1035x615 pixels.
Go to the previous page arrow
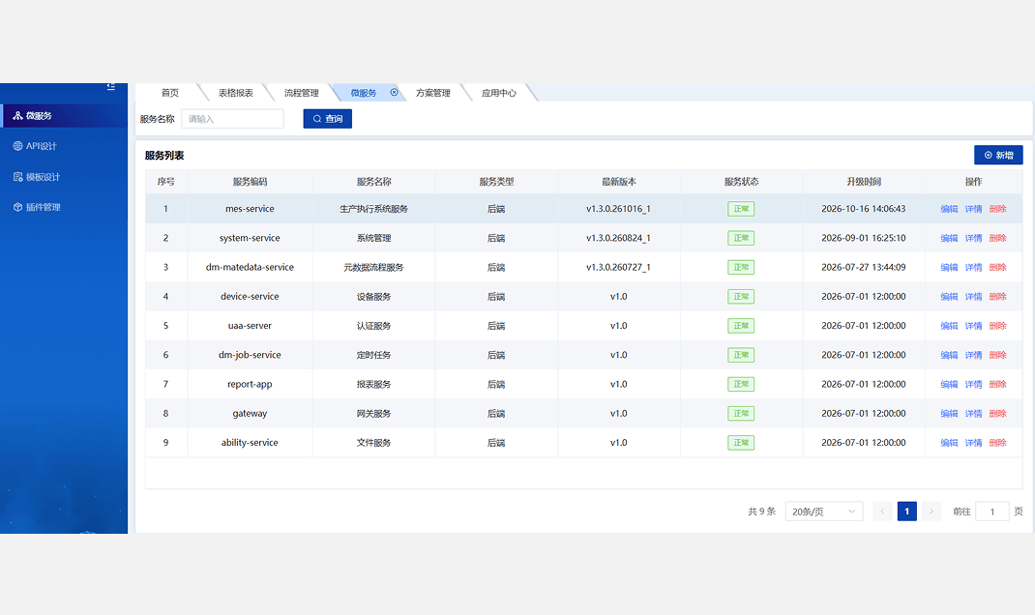[x=882, y=512]
